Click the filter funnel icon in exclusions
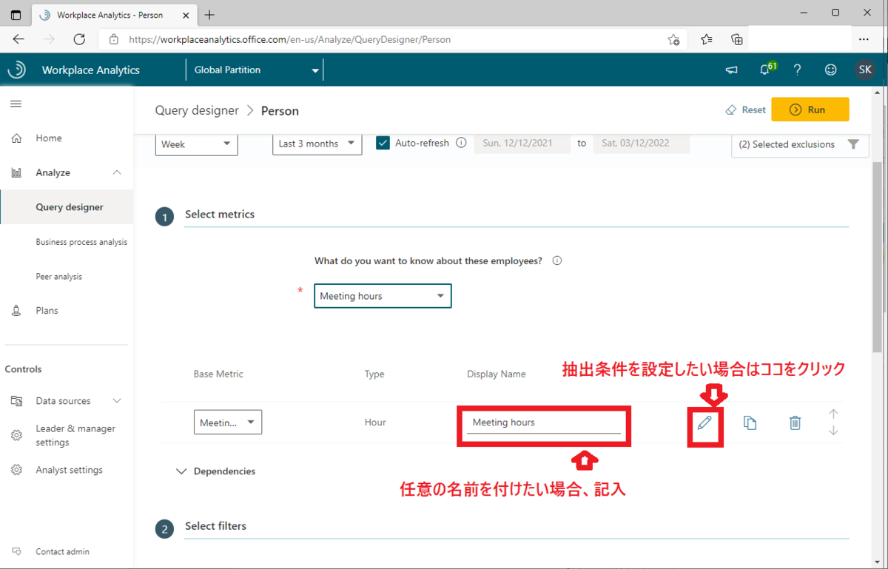This screenshot has height=569, width=888. [853, 144]
